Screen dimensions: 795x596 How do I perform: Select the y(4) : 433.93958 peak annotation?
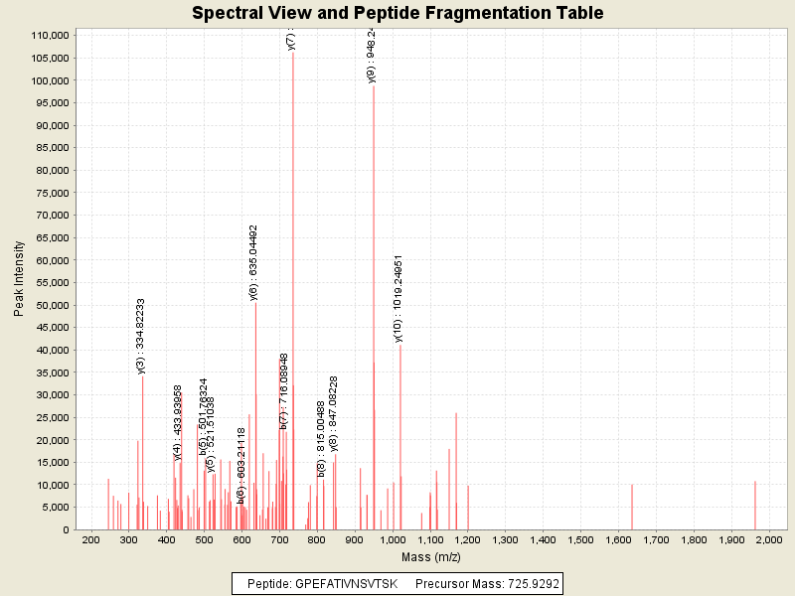(178, 423)
